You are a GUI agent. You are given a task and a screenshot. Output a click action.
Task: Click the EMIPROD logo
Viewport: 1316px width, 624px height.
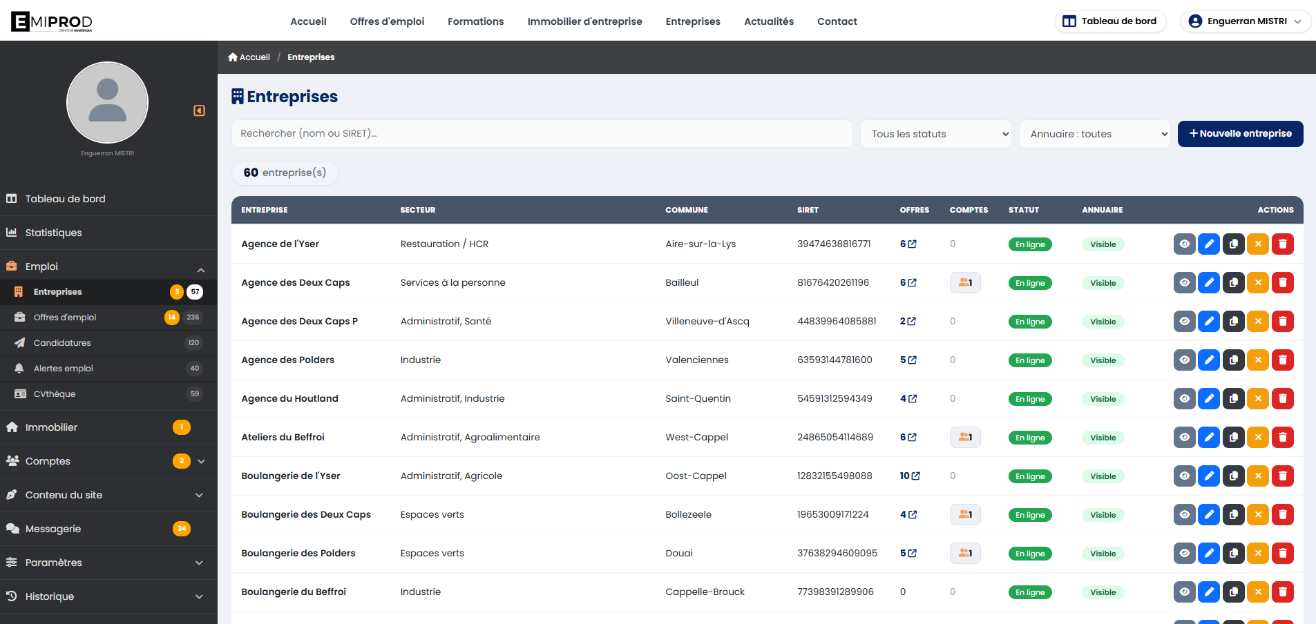[52, 21]
